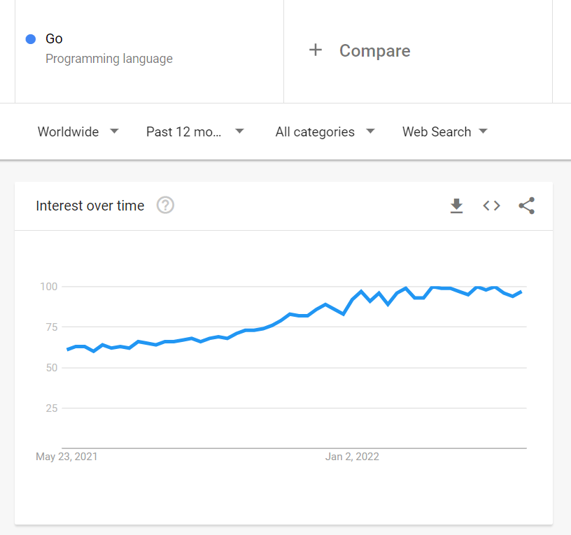Click the trend line's rightmost data point
The height and width of the screenshot is (535, 571).
tap(521, 292)
